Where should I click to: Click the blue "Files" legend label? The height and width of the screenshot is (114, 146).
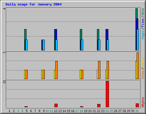143,23
